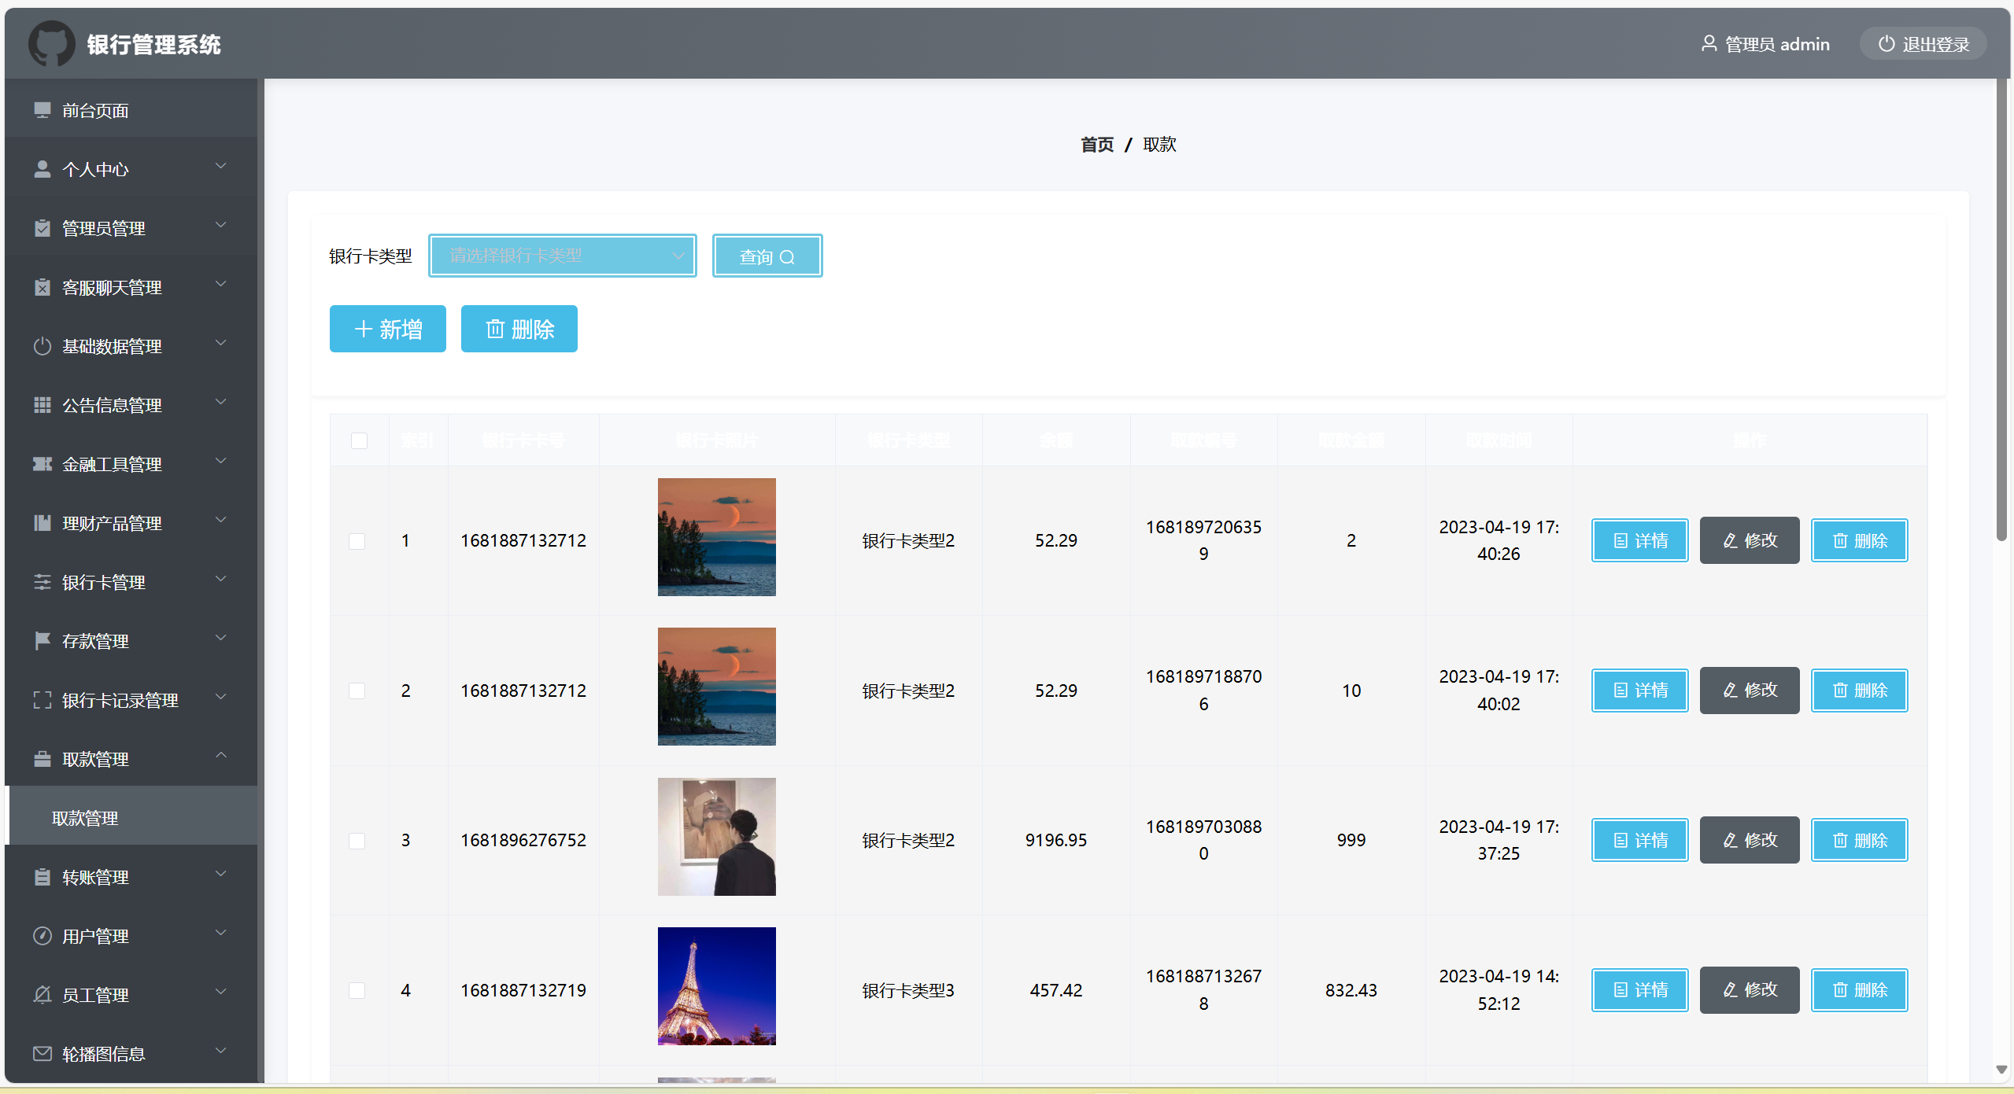This screenshot has height=1094, width=2014.
Task: Toggle the select-all checkbox in table header
Action: pos(359,440)
